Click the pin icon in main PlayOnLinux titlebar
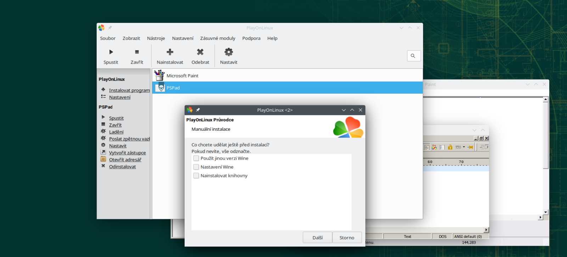Screen dimensions: 567x257 110,28
